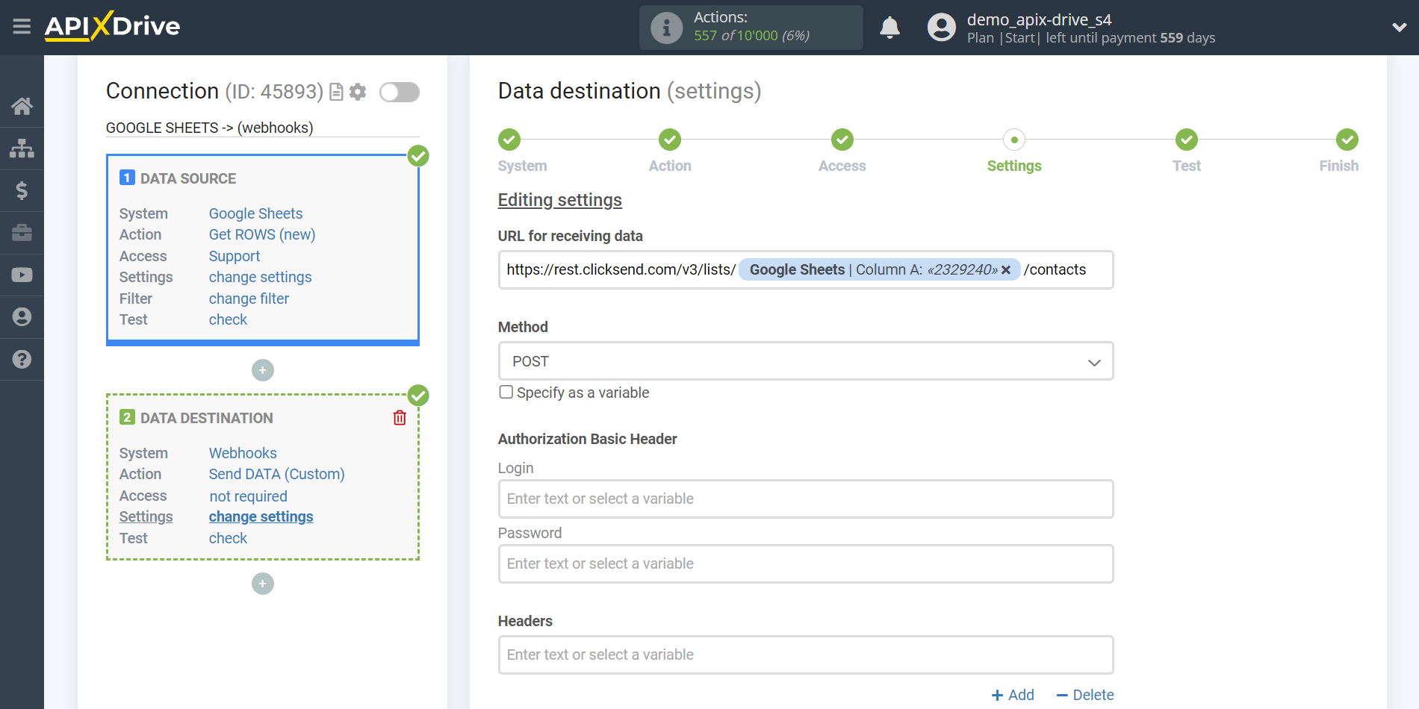Open connection settings gear icon

[x=358, y=92]
